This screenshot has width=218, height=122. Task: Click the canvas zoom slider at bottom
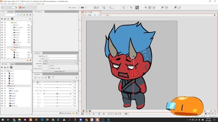99,114
